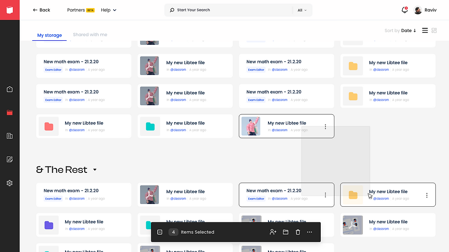Click the 'Items Selected' label
449x252 pixels.
point(197,232)
